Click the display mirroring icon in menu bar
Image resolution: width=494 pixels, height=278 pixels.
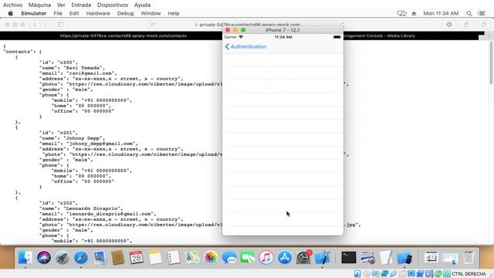pos(401,13)
